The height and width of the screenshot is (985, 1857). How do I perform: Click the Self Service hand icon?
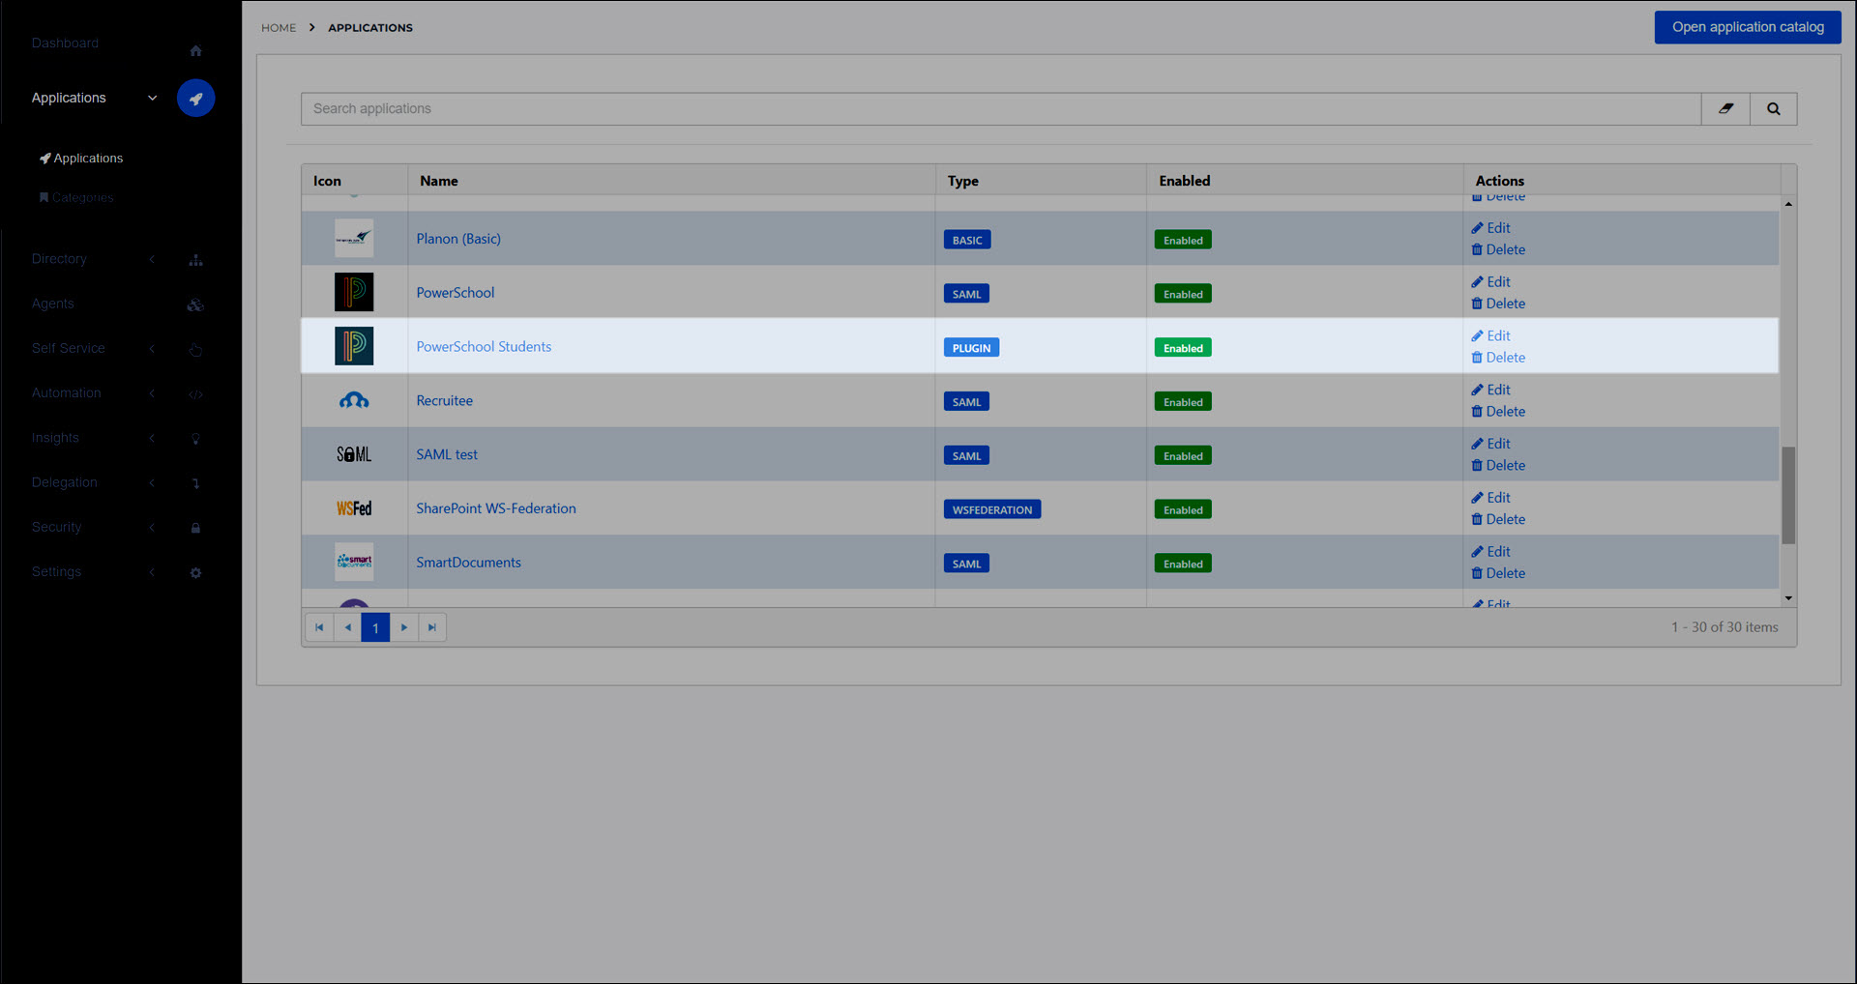point(195,349)
